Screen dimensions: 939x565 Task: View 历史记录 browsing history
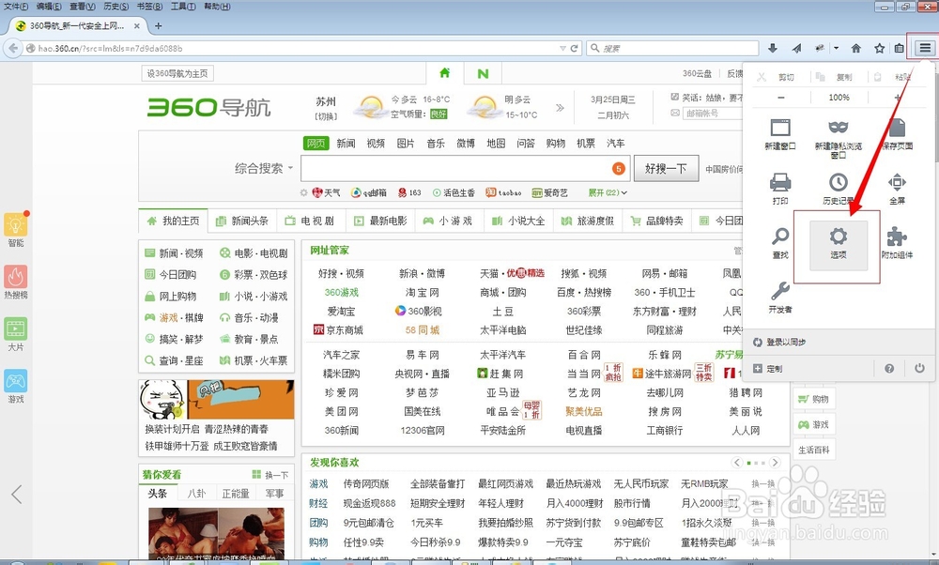839,184
